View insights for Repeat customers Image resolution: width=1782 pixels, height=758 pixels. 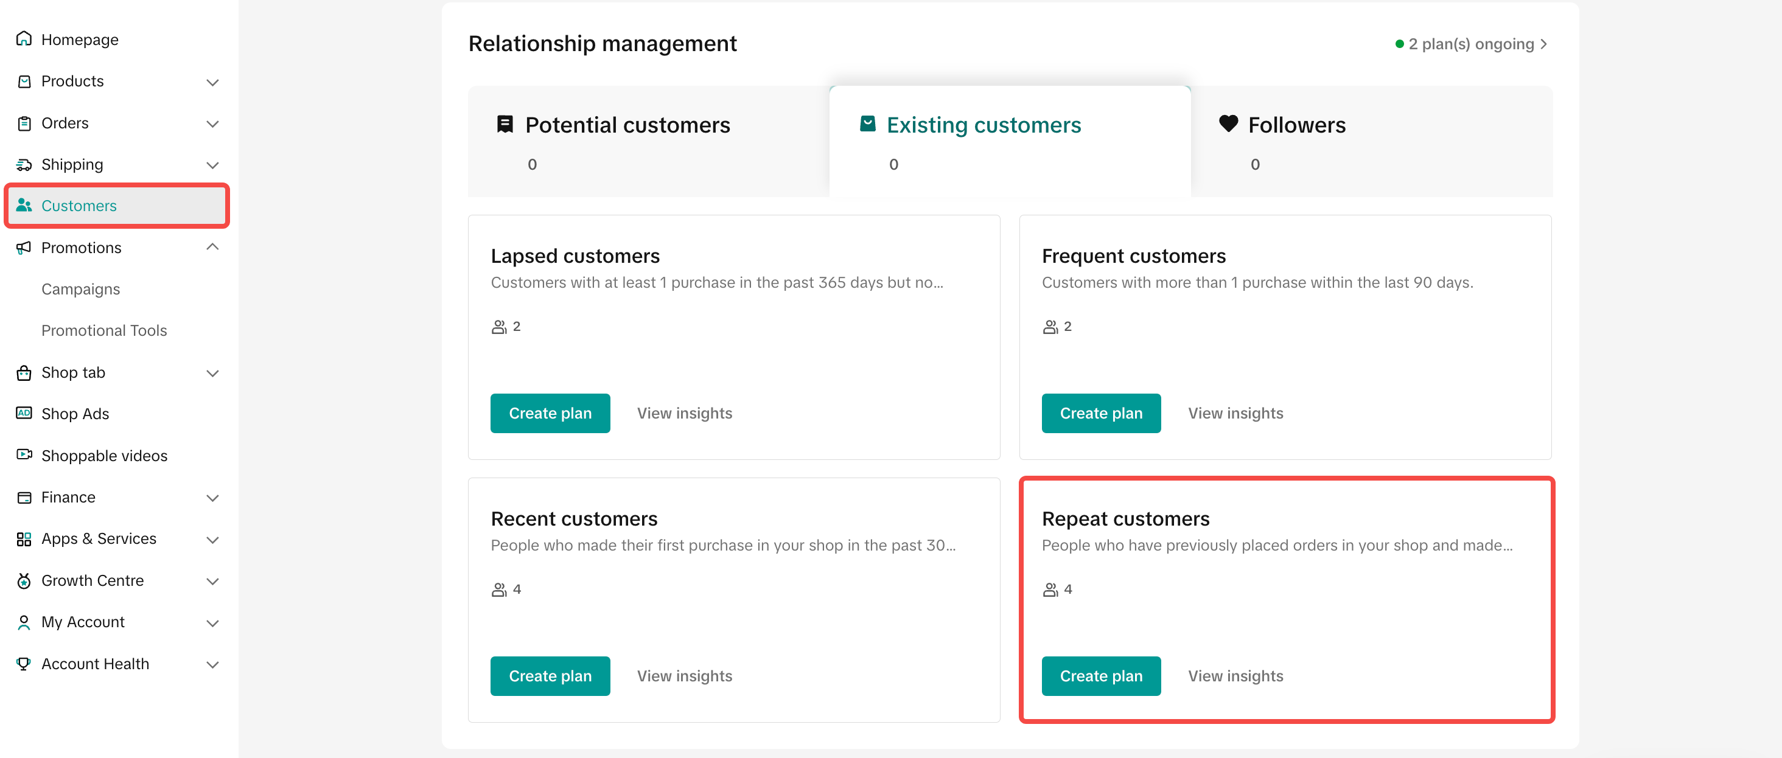(x=1235, y=676)
